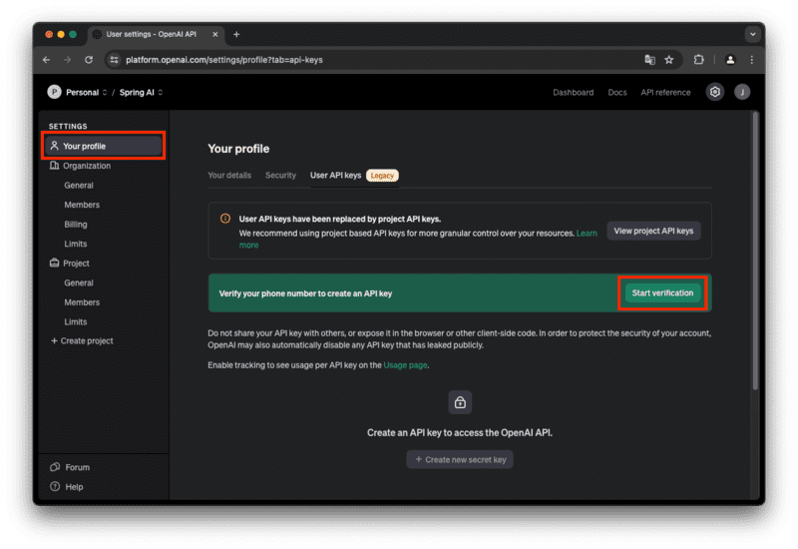Open the Chrome profile icon
This screenshot has width=798, height=549.
pos(730,60)
